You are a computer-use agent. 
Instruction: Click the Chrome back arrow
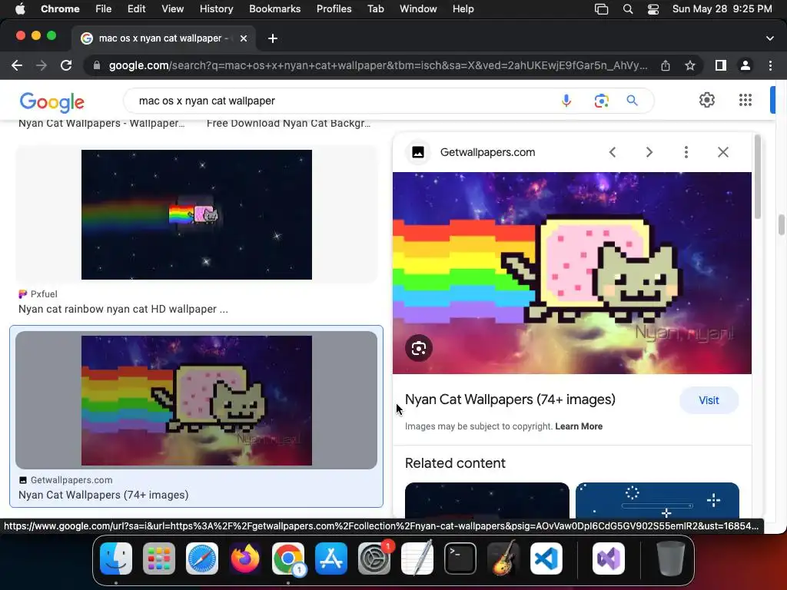click(x=17, y=66)
